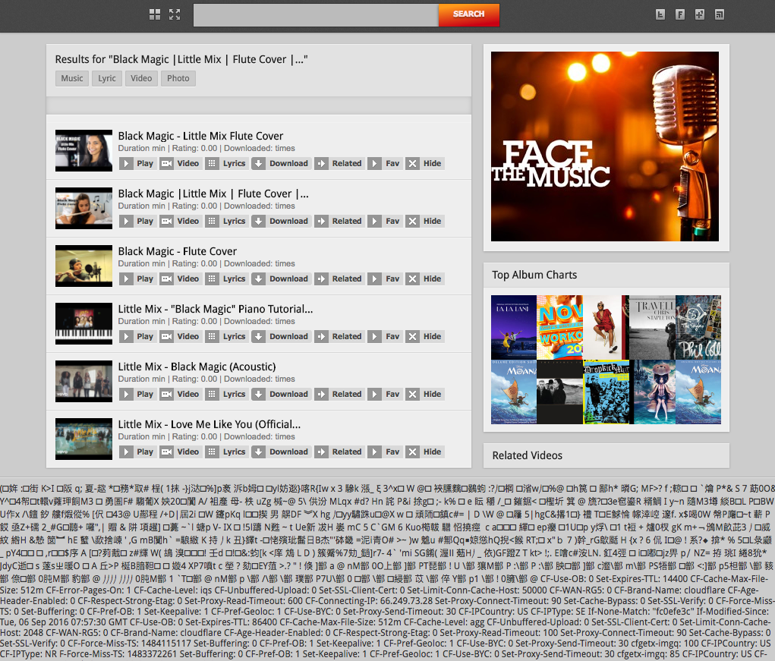Select the Photo filter tab

(178, 78)
